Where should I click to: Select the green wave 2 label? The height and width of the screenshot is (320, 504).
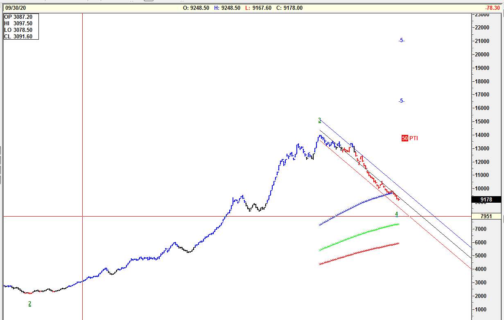29,304
